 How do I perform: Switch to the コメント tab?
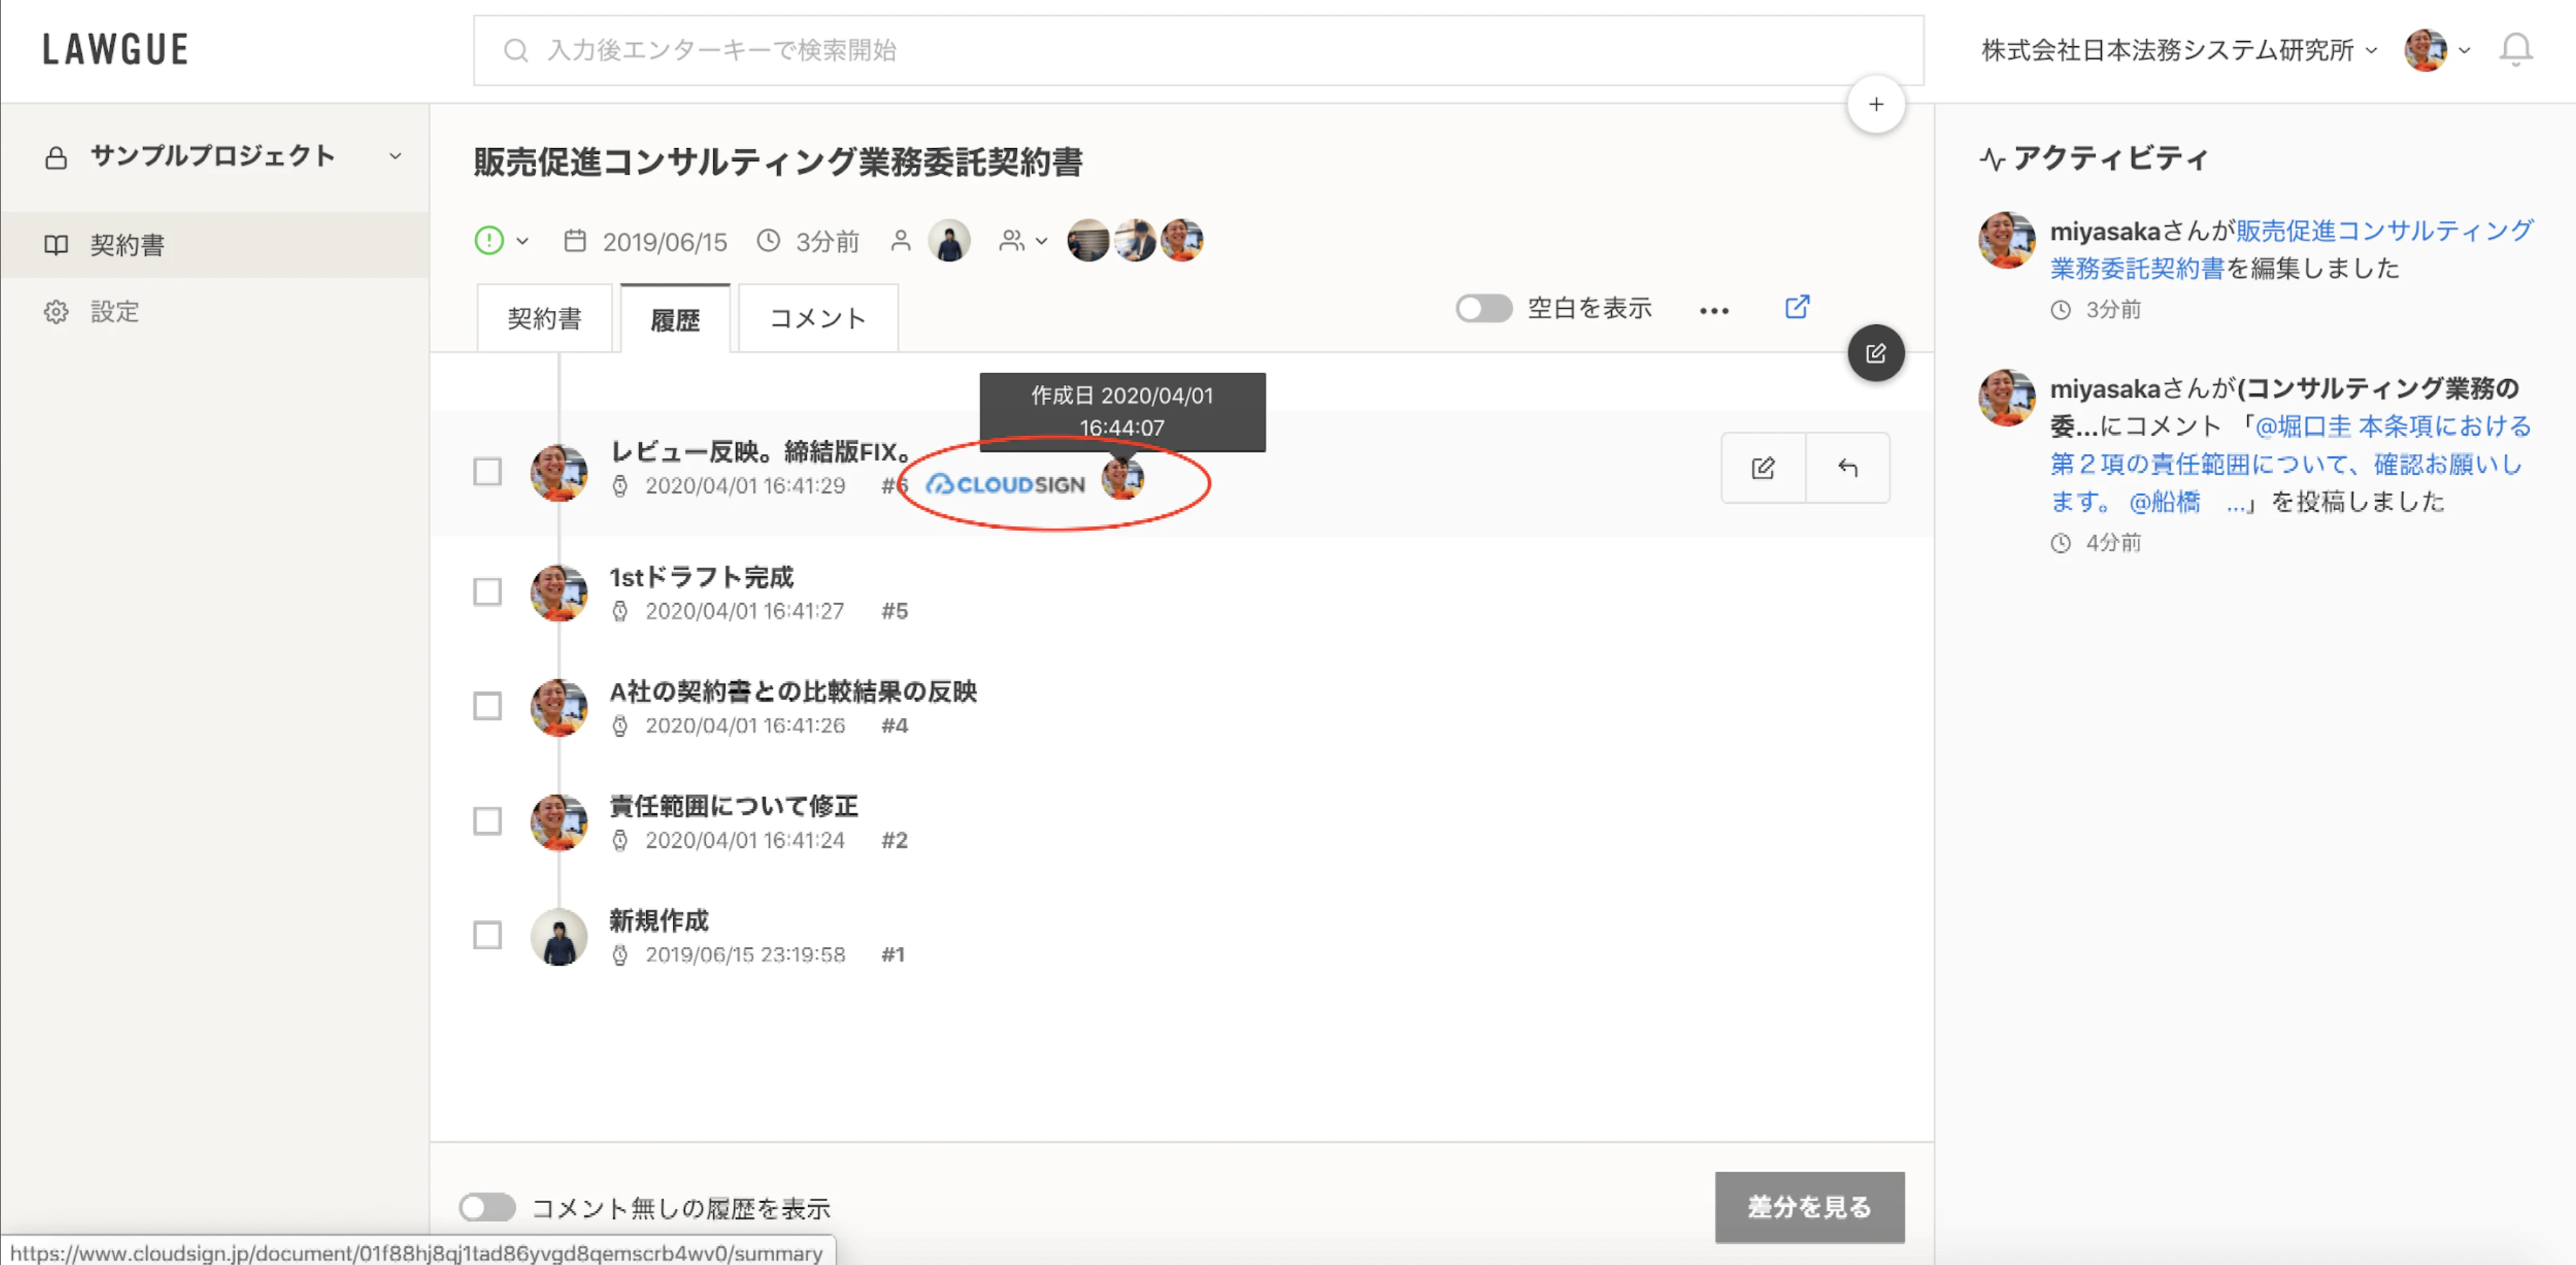(x=817, y=319)
